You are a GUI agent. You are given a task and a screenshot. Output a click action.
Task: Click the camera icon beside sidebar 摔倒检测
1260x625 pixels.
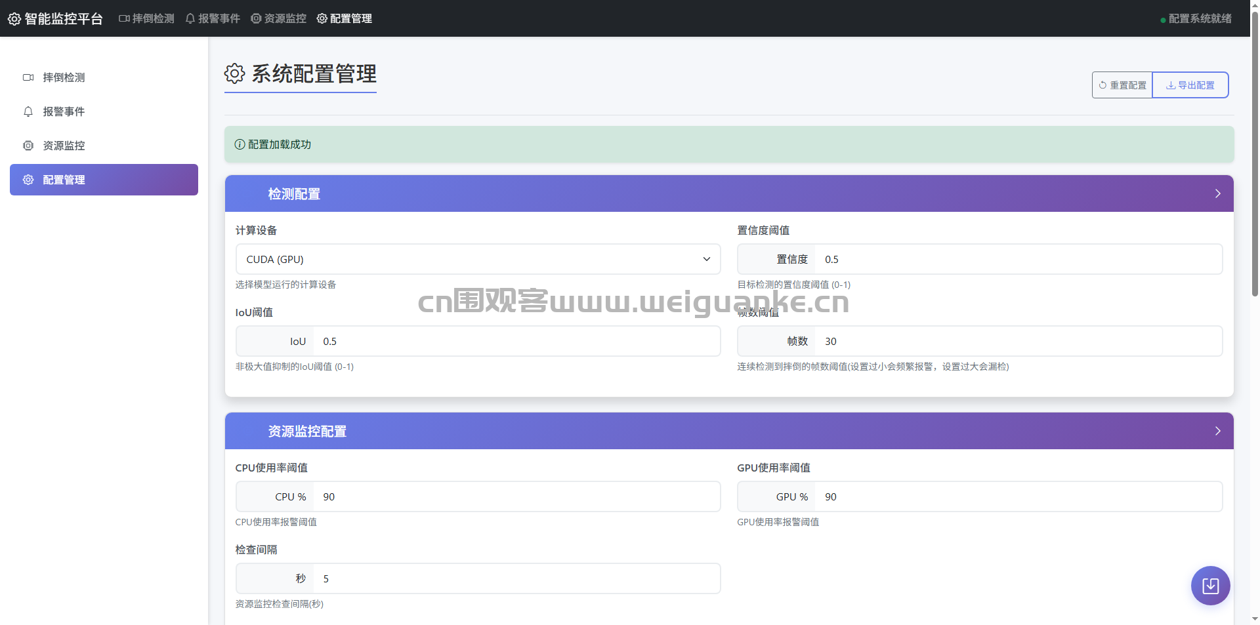click(x=28, y=77)
